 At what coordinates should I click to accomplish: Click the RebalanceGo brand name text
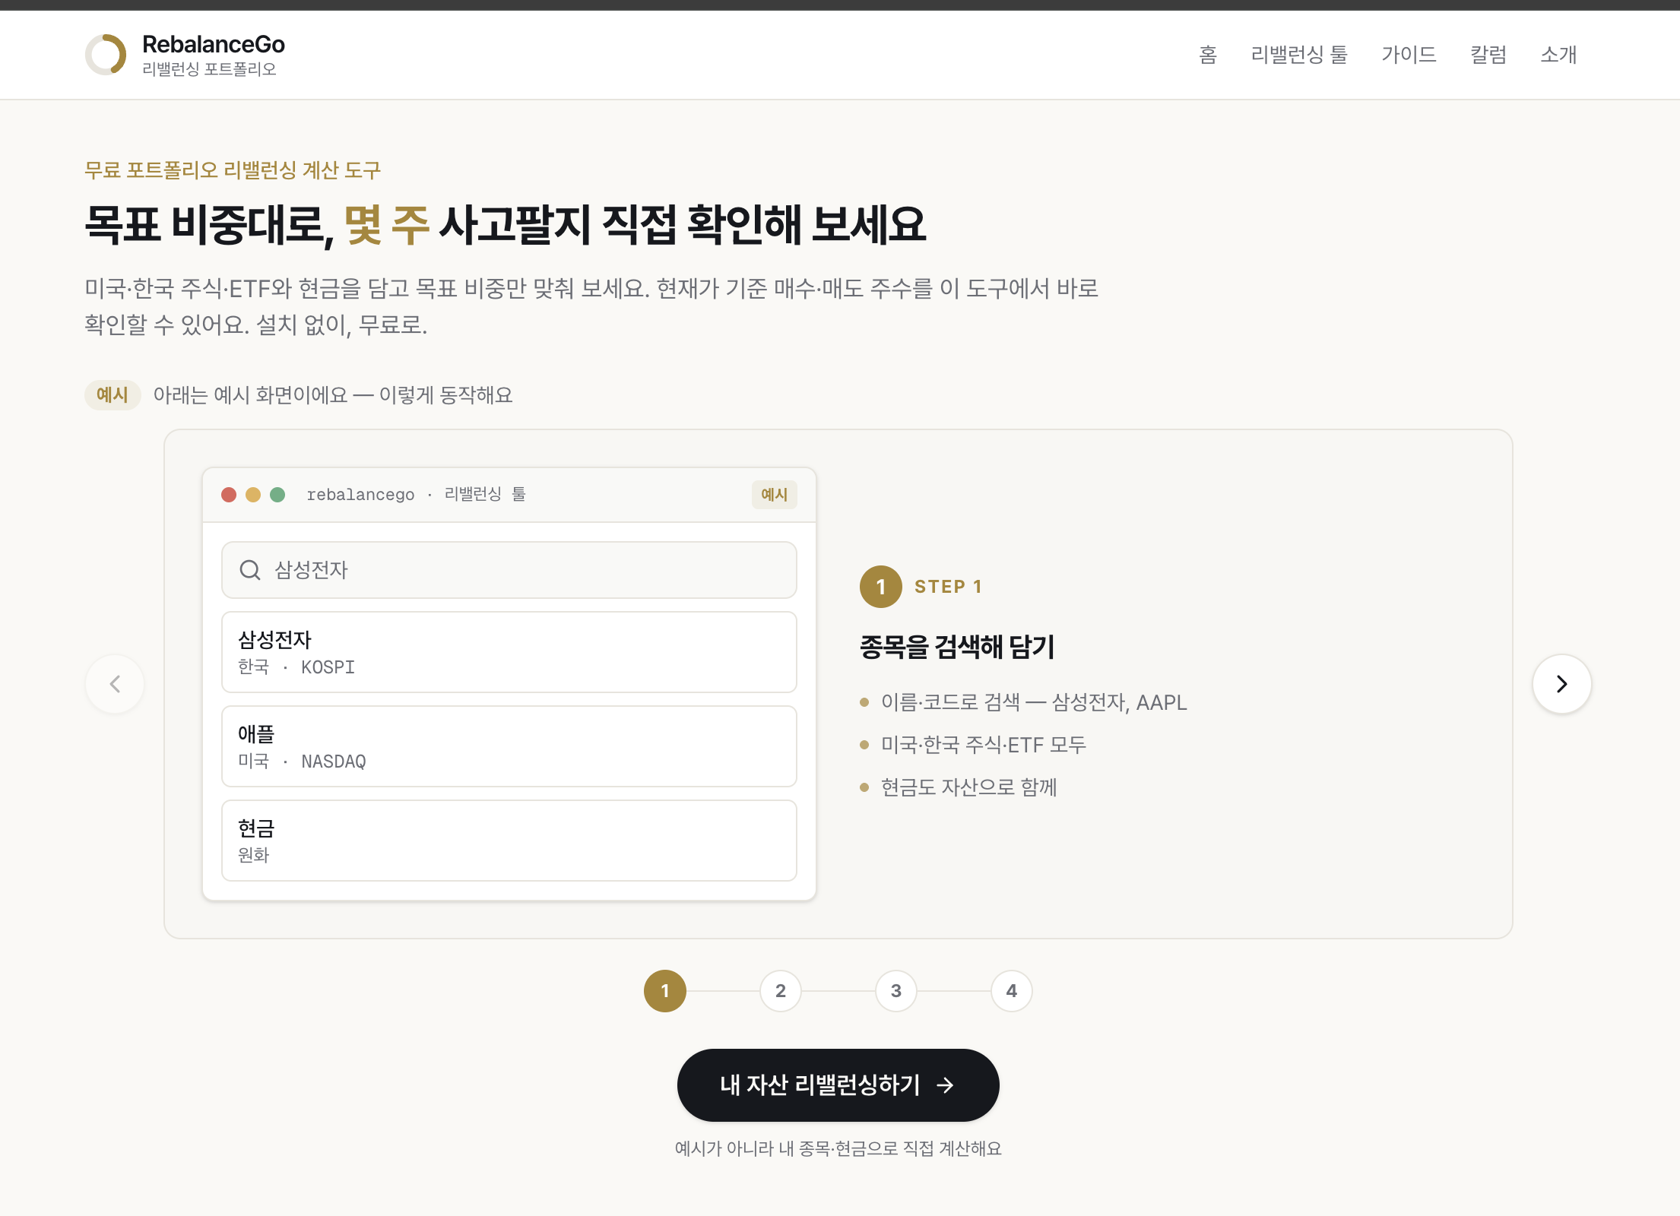[x=214, y=44]
